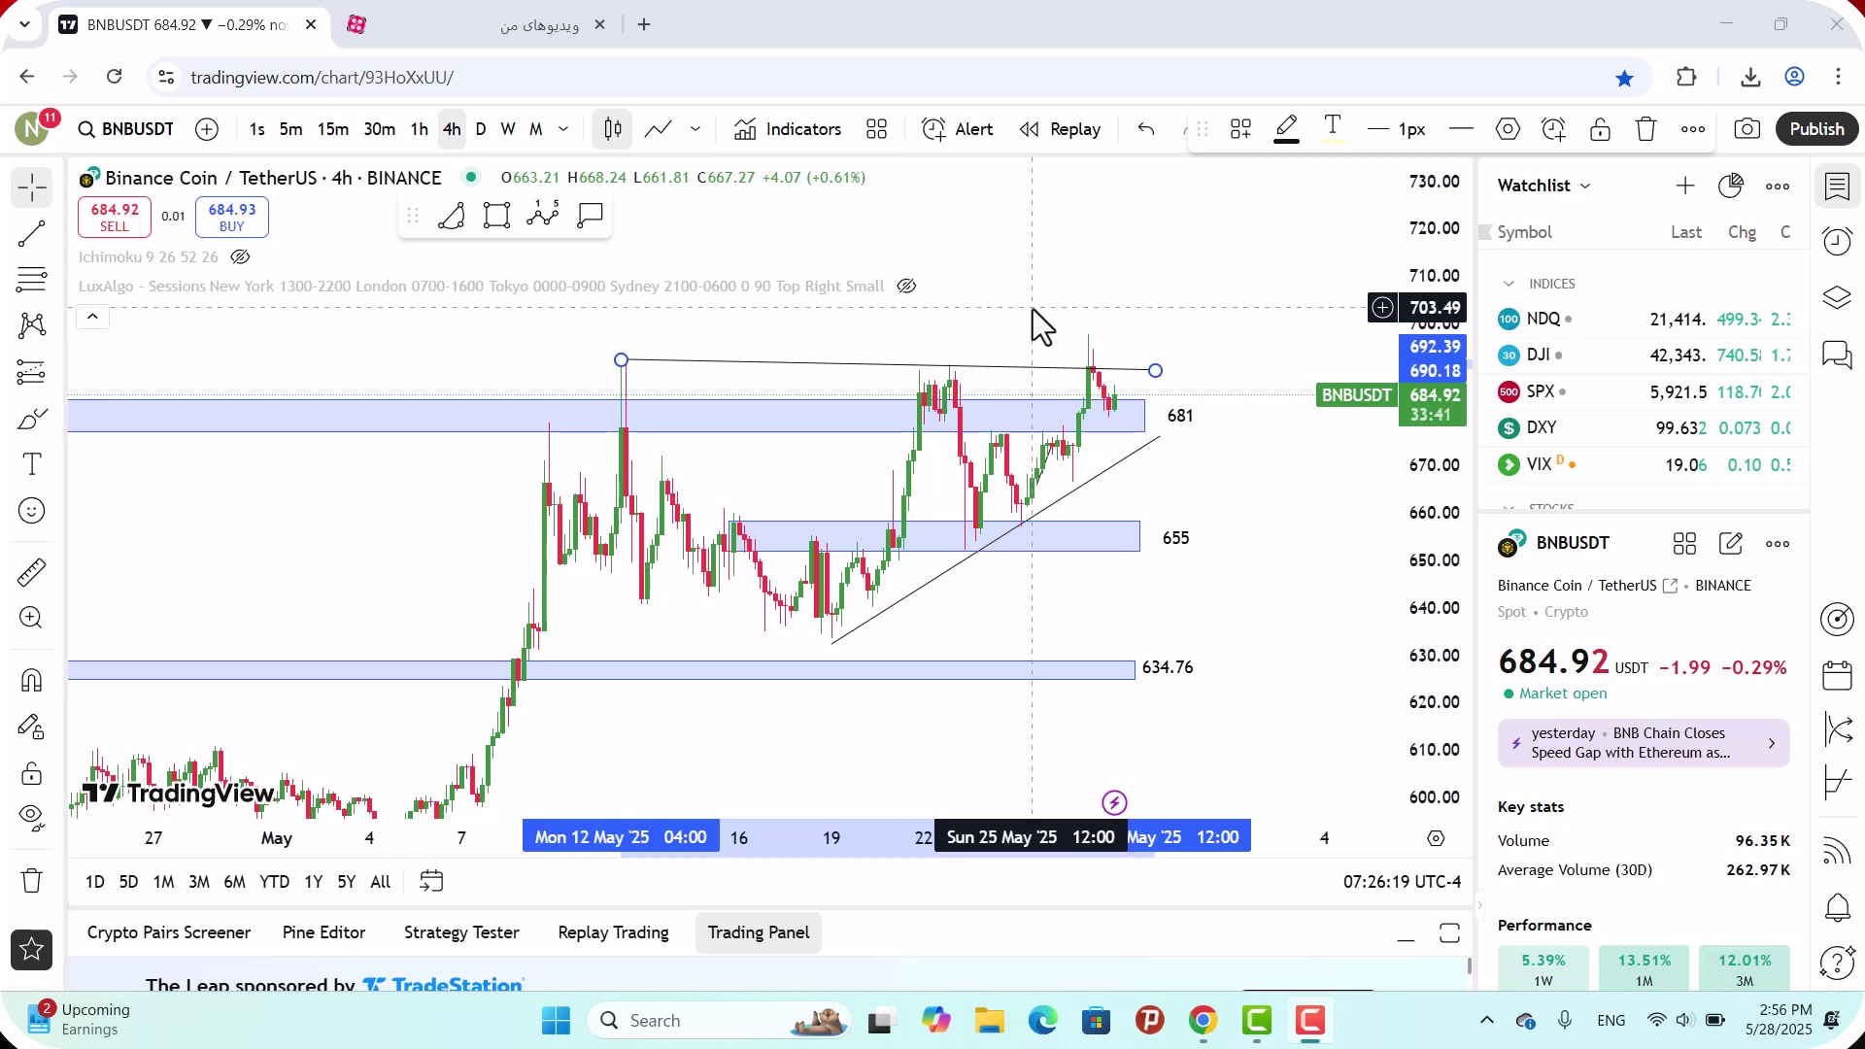Delete selected drawing from floating toolbar

(1645, 129)
